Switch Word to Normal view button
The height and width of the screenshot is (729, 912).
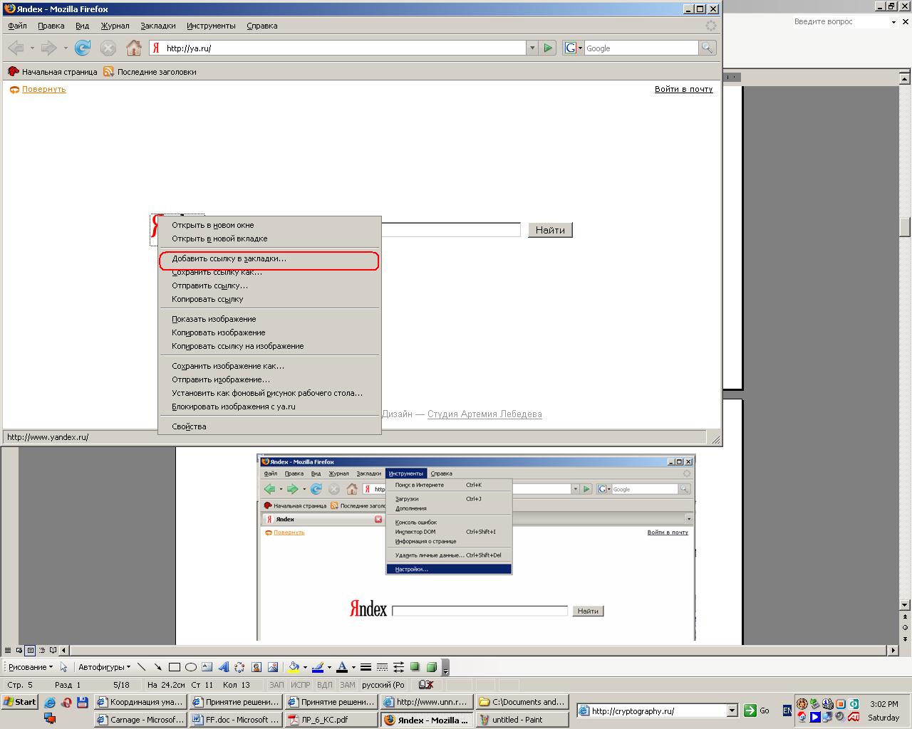point(8,650)
